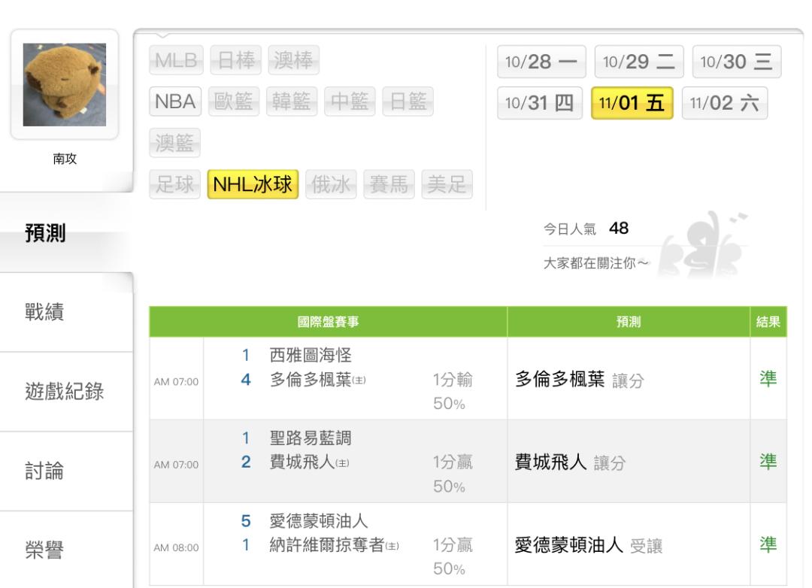
Task: Open the 南攻 profile avatar picture
Action: [64, 84]
